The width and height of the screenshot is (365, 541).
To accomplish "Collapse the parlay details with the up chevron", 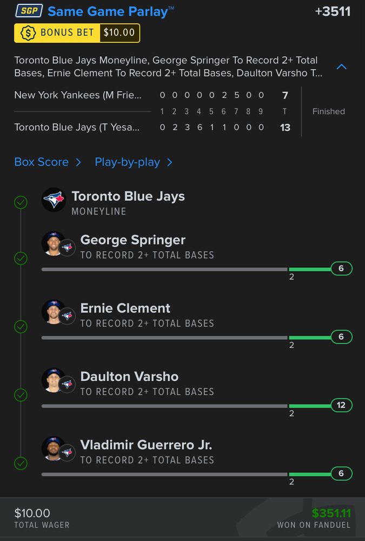I will (x=341, y=67).
